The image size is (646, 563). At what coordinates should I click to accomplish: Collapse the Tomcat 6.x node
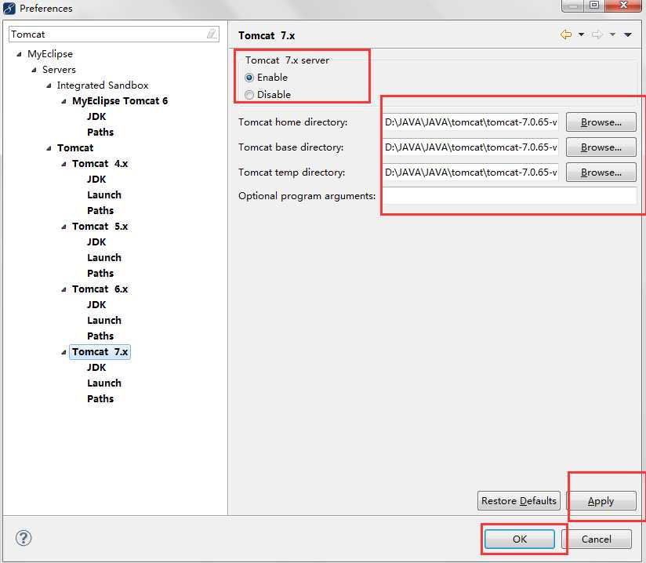(x=64, y=289)
